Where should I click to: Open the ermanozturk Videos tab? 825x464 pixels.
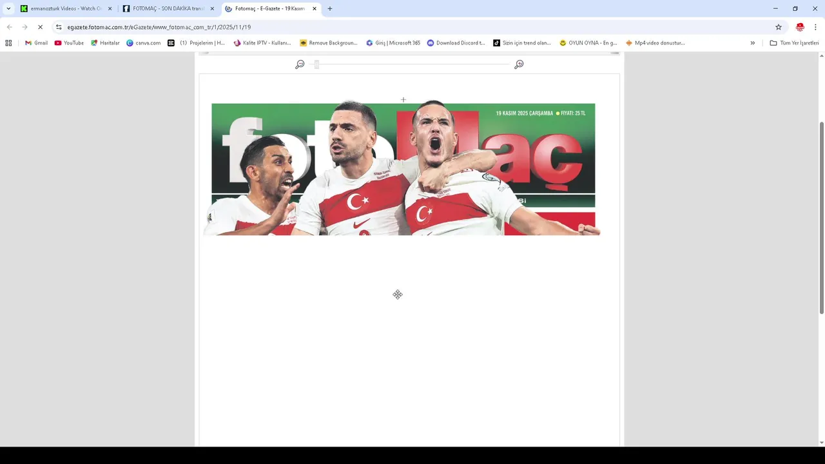click(66, 8)
